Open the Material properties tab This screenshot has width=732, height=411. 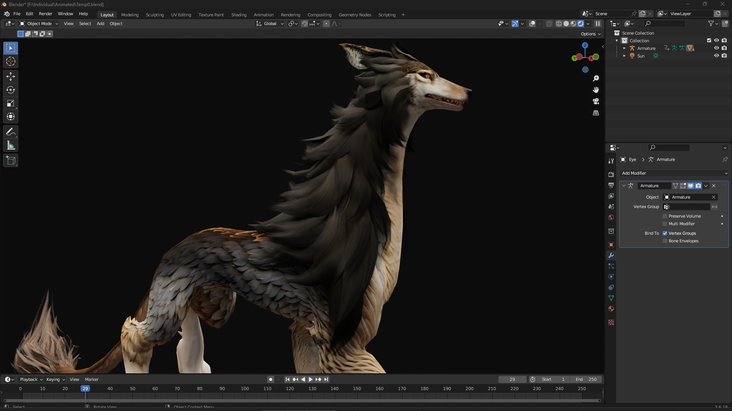click(x=611, y=309)
